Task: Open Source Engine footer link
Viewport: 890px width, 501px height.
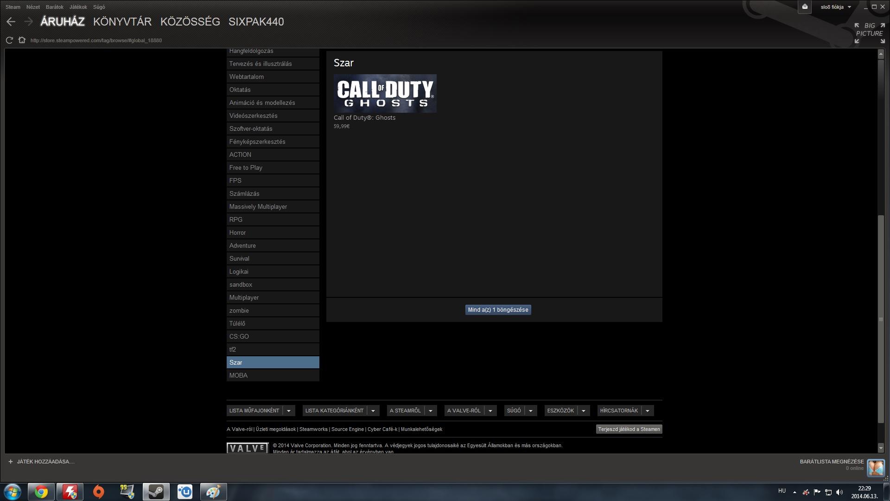Action: 348,430
